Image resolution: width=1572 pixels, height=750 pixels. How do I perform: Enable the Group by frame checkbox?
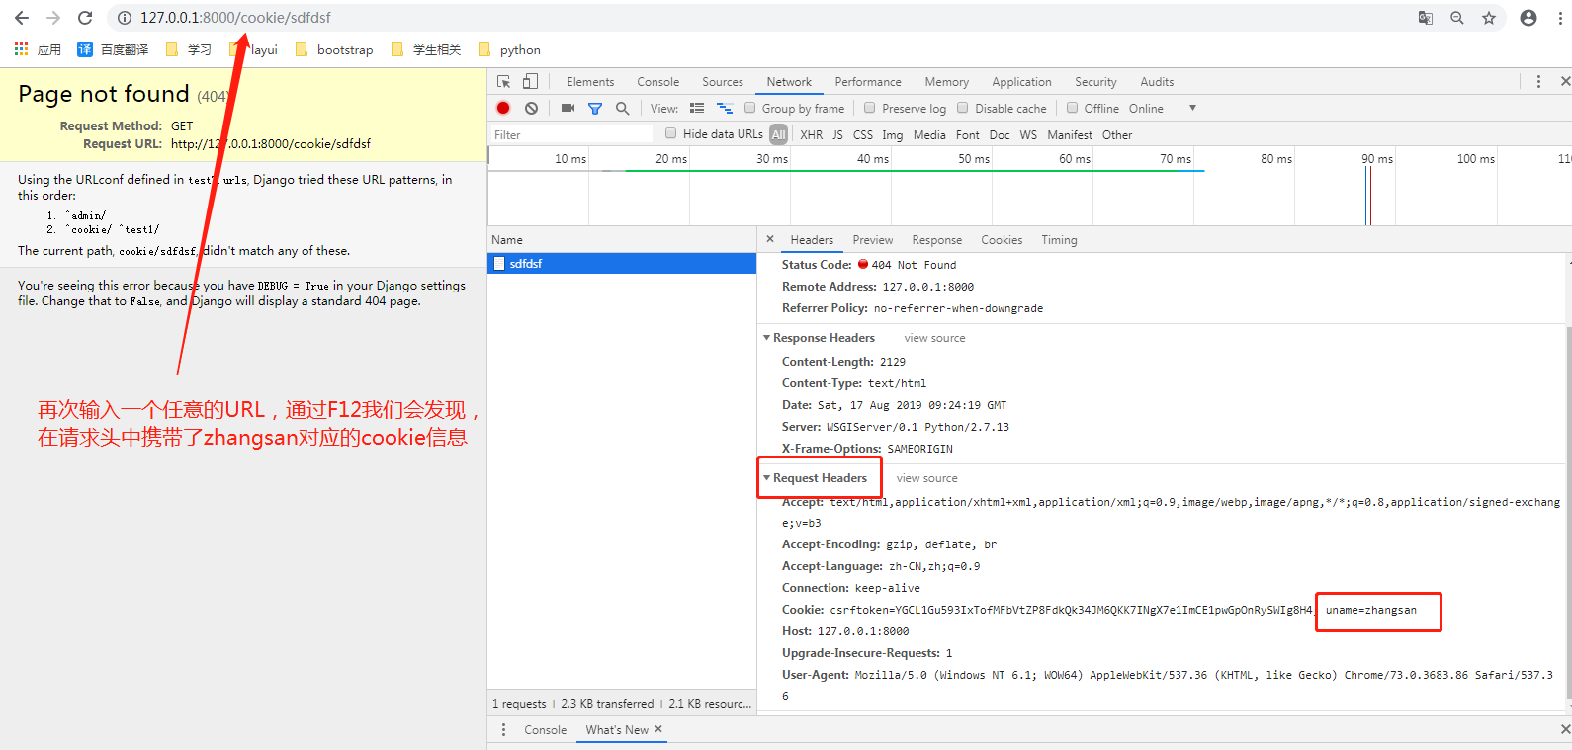pos(750,108)
